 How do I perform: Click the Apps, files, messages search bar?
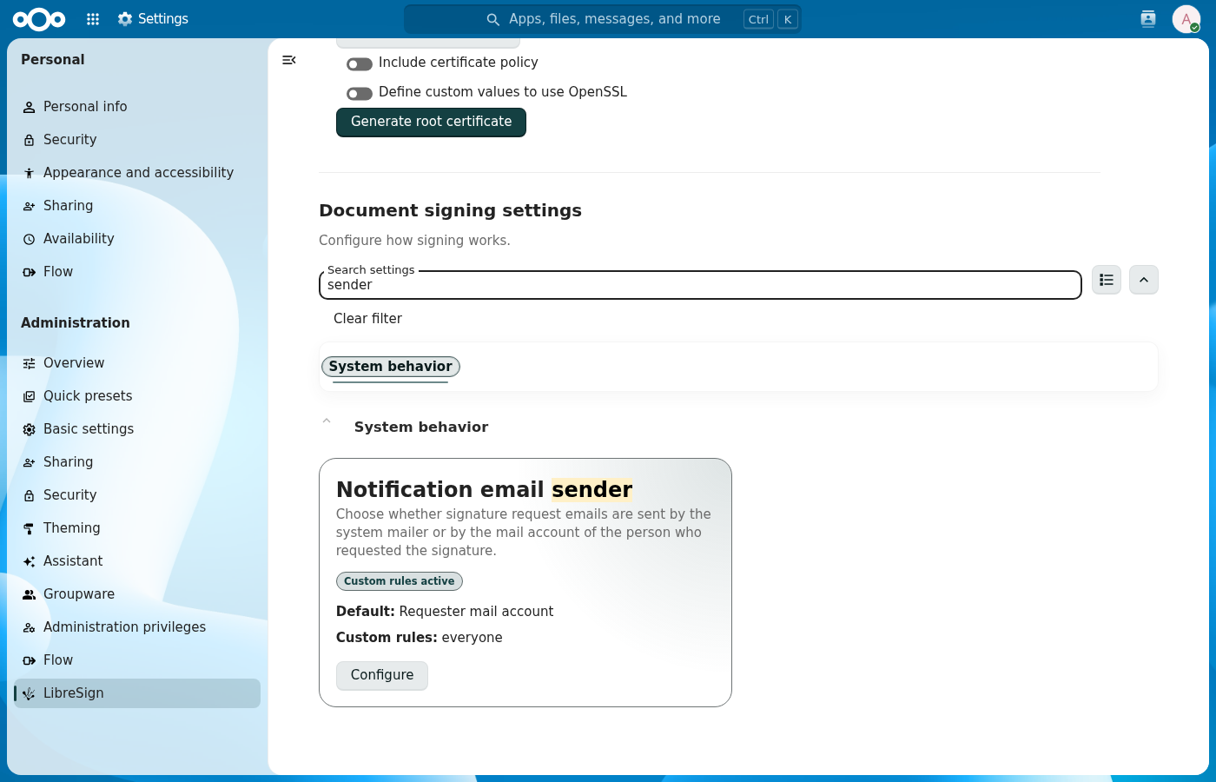point(603,19)
